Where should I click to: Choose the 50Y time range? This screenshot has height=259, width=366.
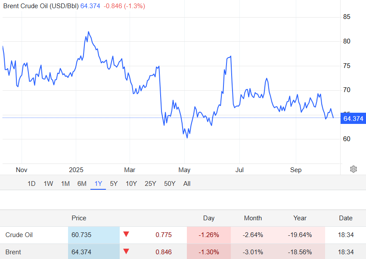tap(170, 184)
